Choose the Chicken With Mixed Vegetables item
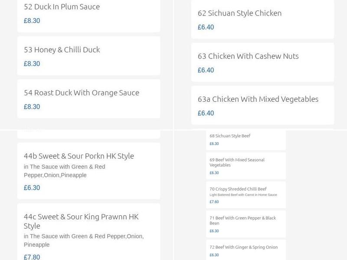The width and height of the screenshot is (347, 260). point(256,99)
